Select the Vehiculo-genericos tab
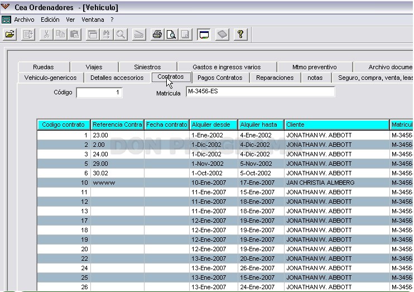The image size is (414, 292). (50, 78)
